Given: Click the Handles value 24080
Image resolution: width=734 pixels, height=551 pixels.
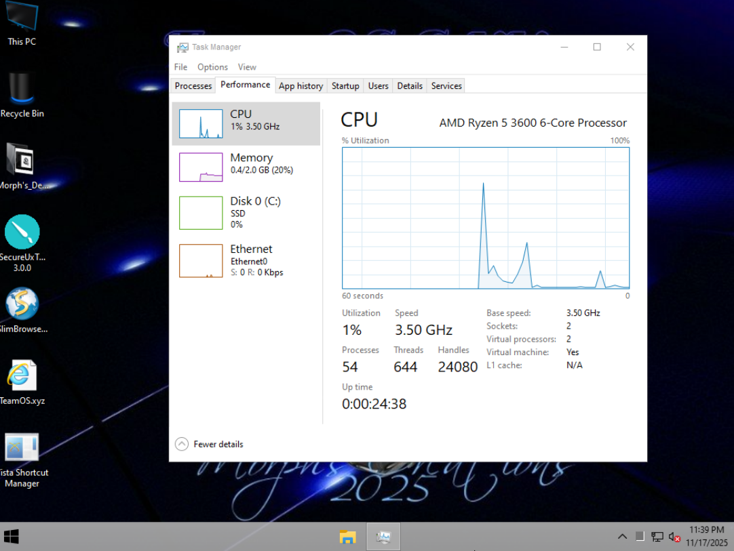Looking at the screenshot, I should pos(457,367).
